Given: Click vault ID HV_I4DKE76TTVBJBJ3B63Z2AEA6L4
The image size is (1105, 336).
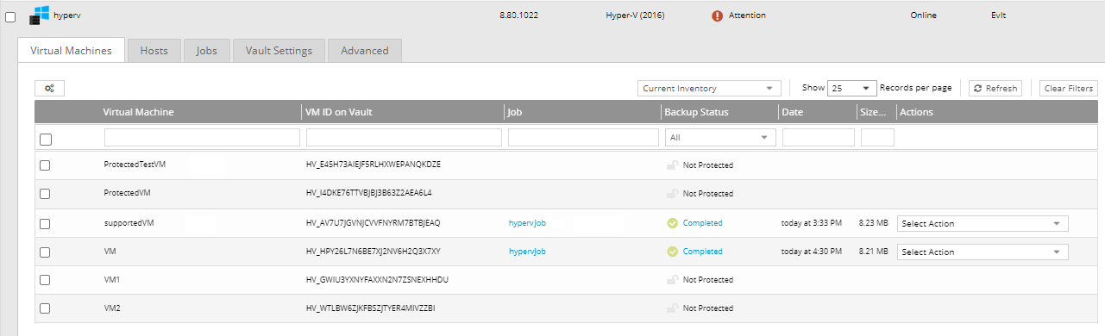Looking at the screenshot, I should pyautogui.click(x=369, y=194).
